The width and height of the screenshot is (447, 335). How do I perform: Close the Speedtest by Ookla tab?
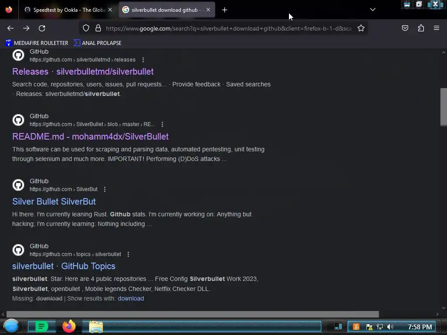click(110, 10)
